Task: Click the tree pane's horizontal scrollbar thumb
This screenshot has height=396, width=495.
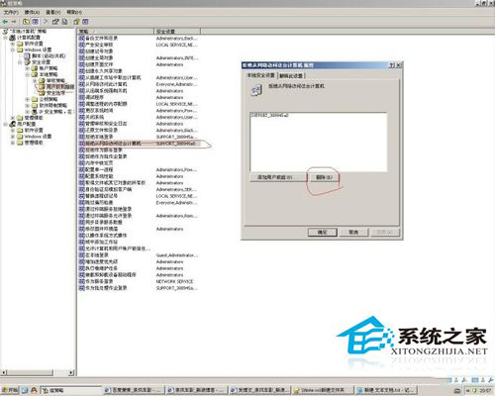Action: coord(30,372)
